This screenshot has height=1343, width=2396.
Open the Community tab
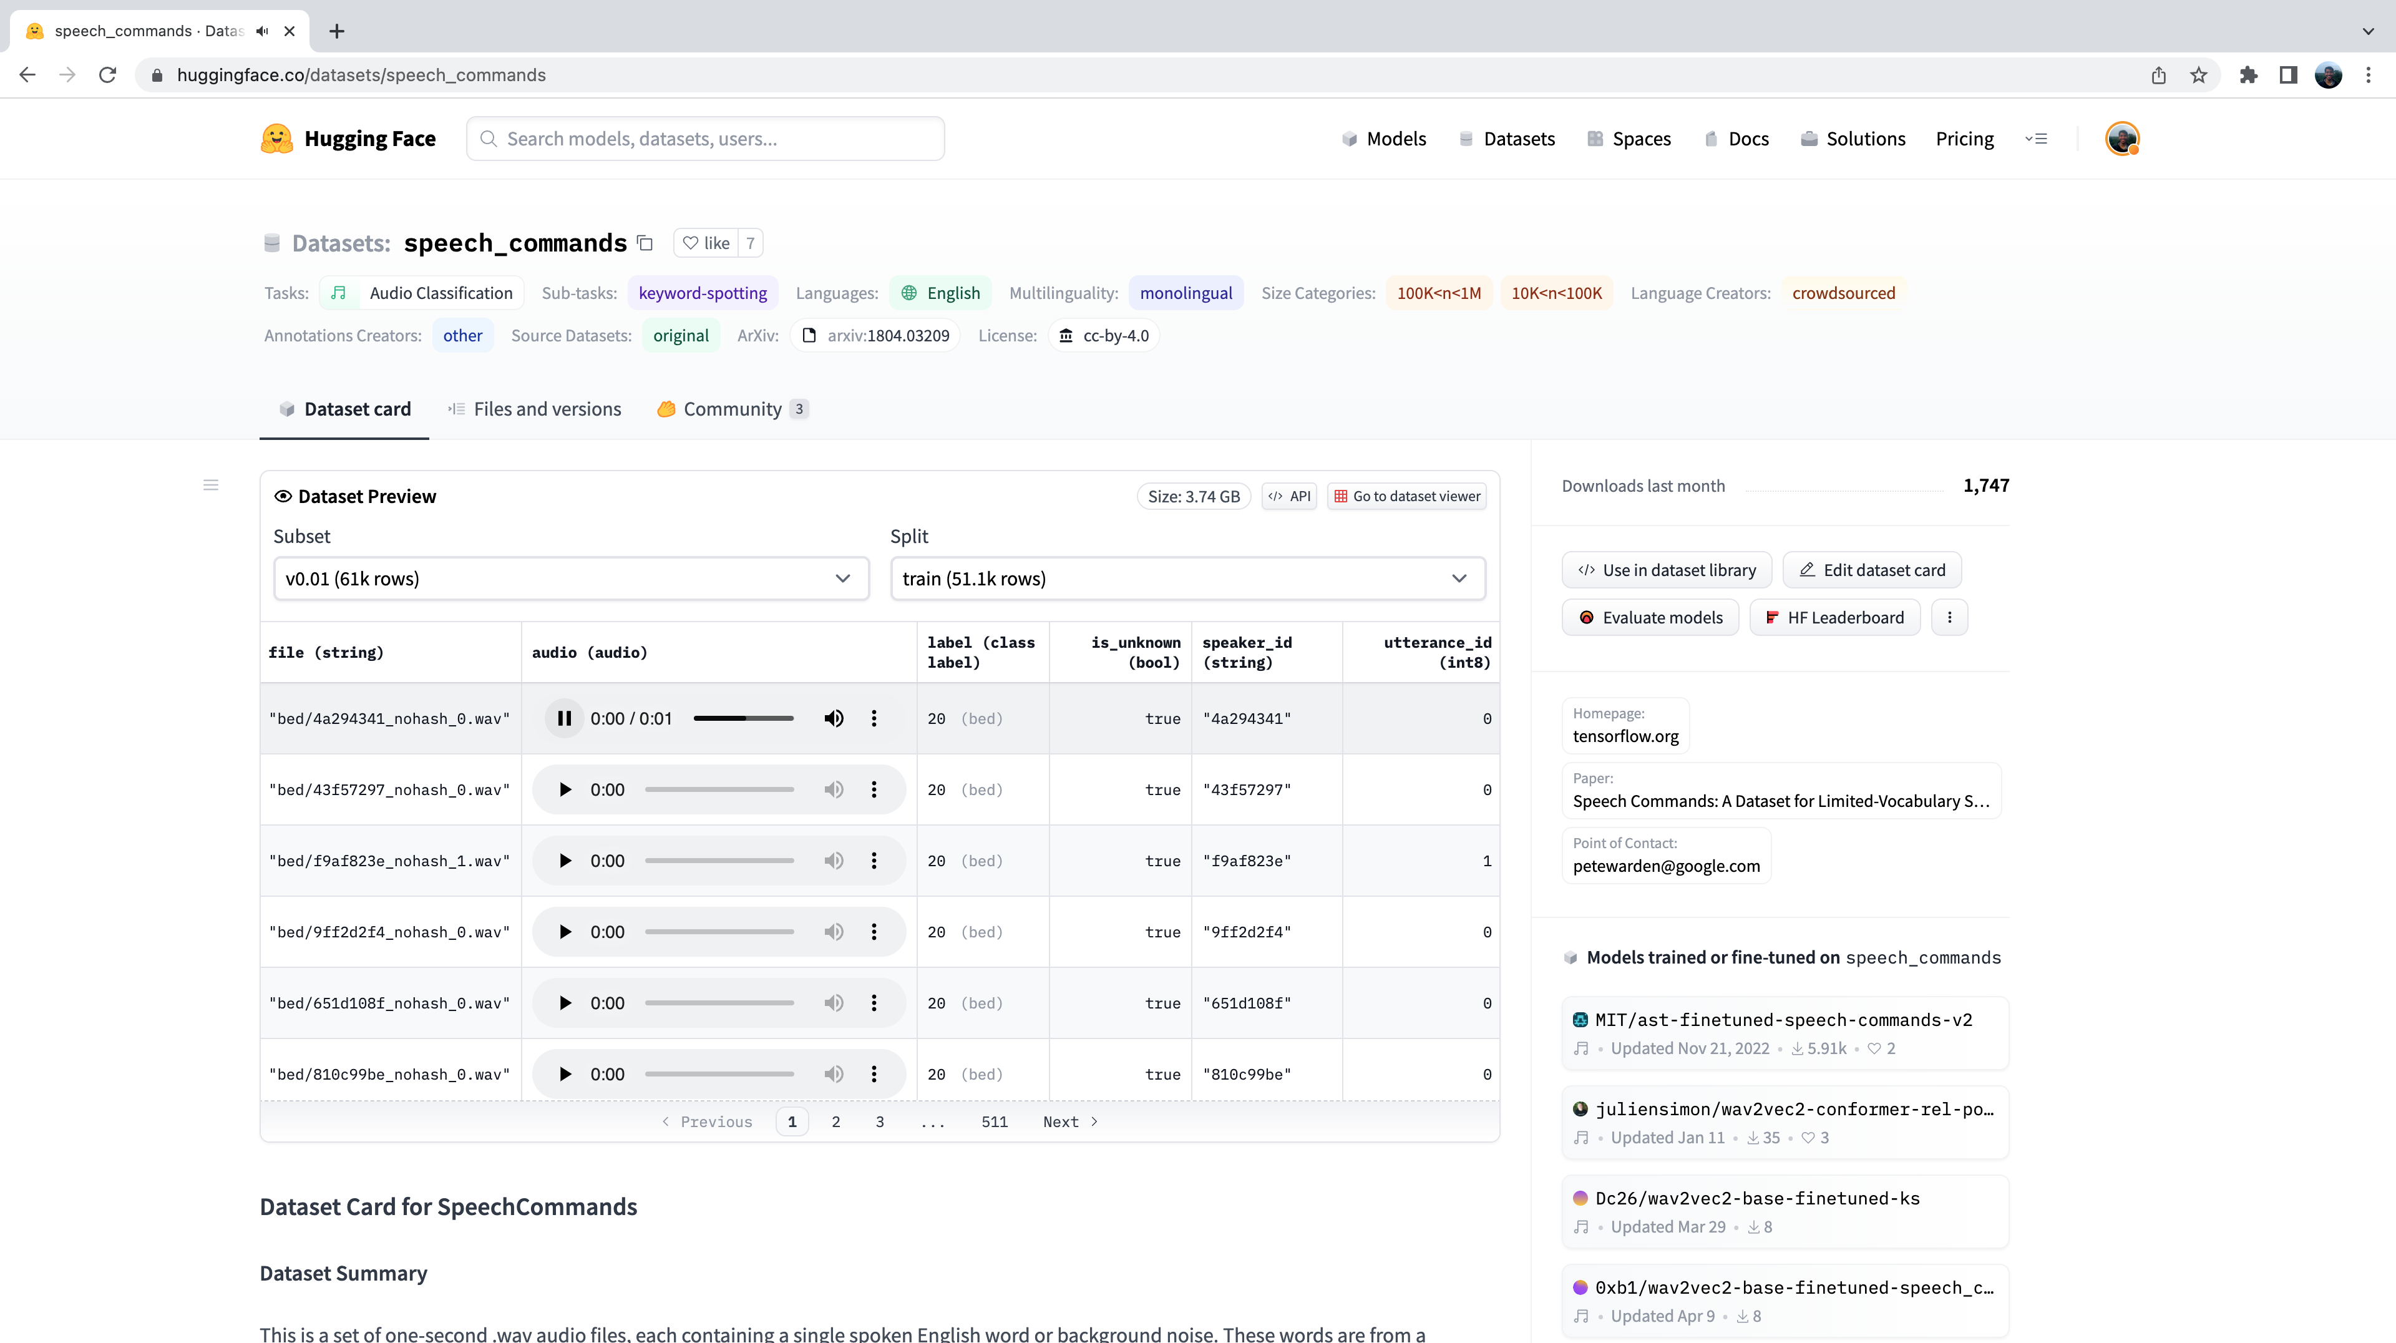pyautogui.click(x=732, y=409)
